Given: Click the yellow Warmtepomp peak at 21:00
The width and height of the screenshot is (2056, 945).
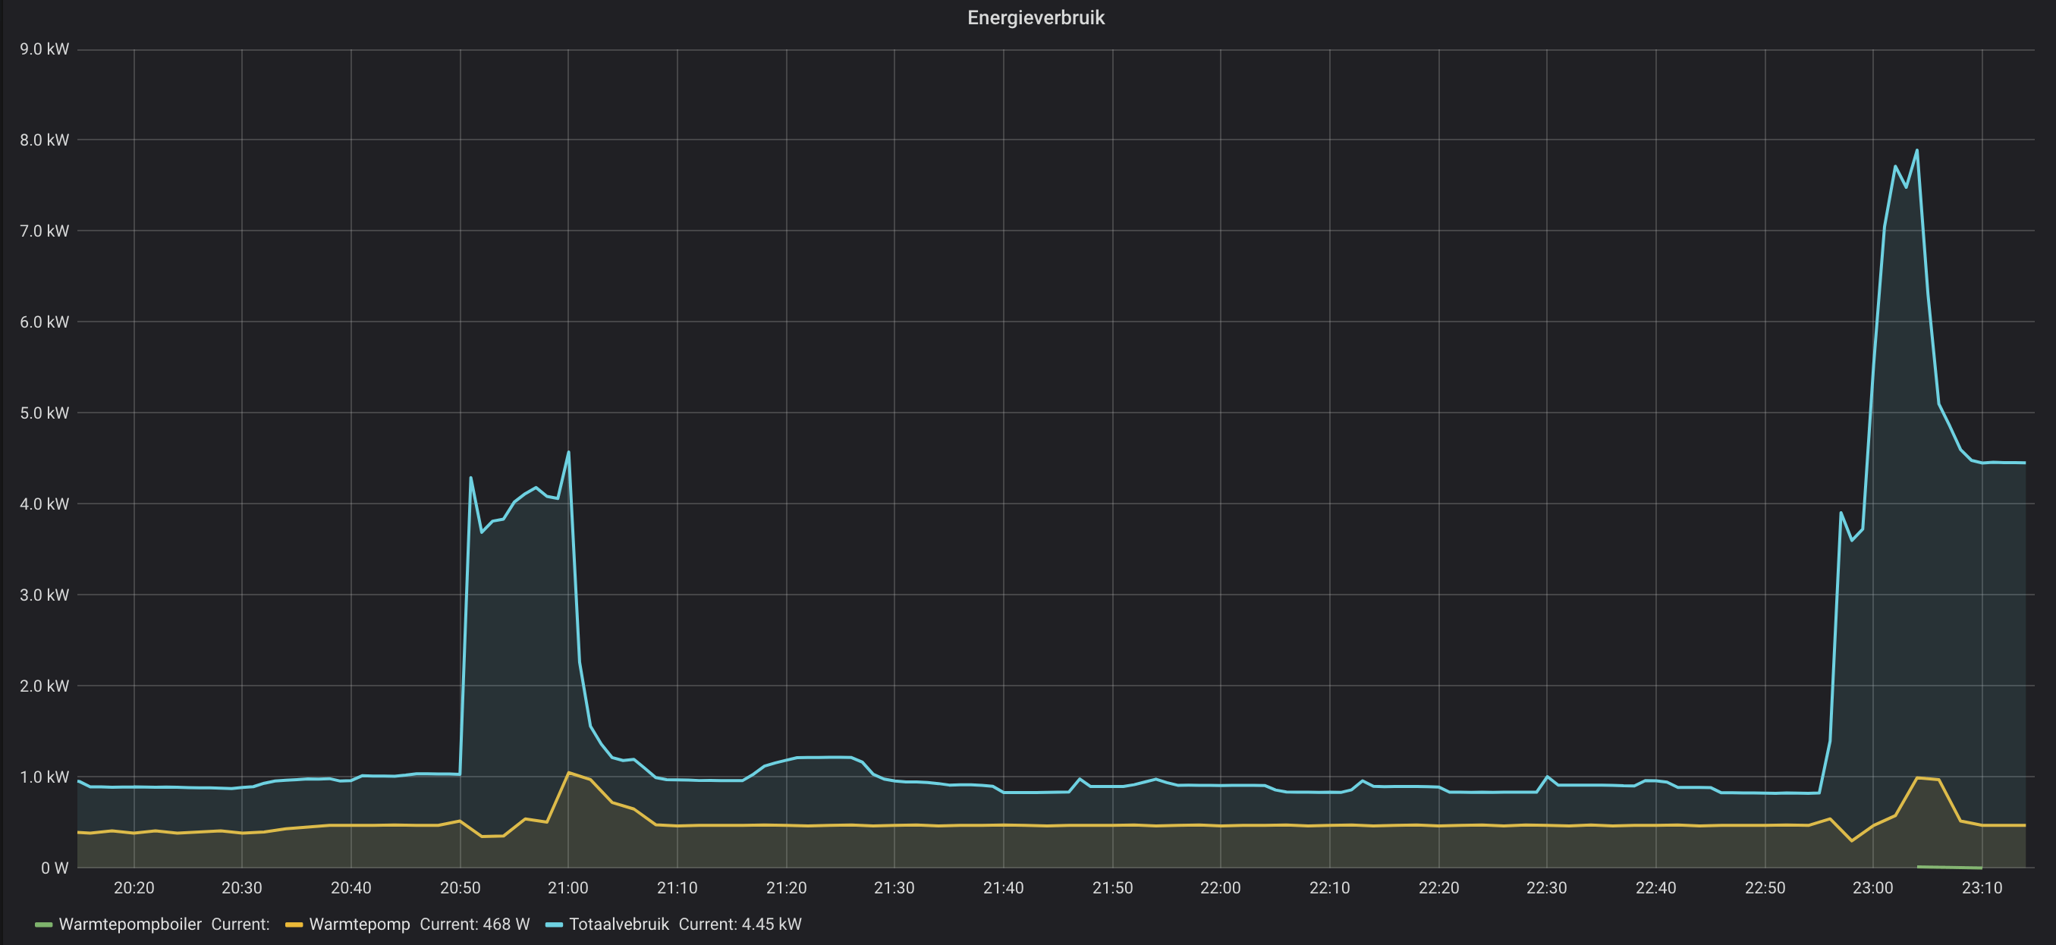Looking at the screenshot, I should pyautogui.click(x=568, y=773).
